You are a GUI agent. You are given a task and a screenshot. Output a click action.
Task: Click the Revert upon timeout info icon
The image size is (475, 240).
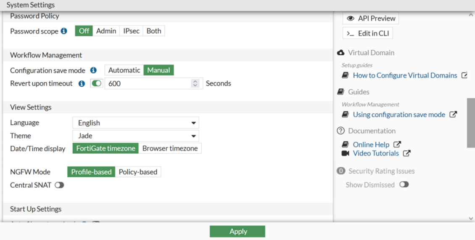coord(82,83)
